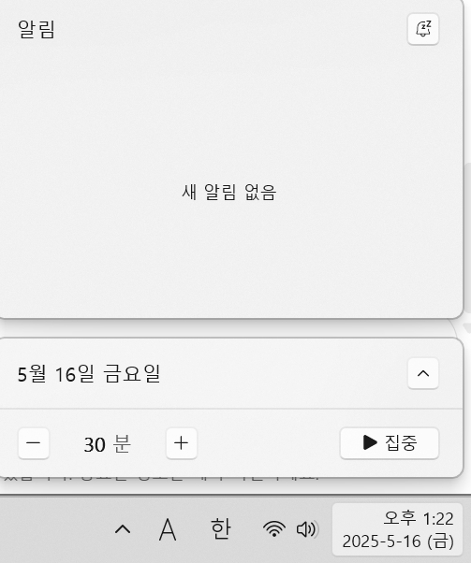The height and width of the screenshot is (563, 471).
Task: Toggle do not disturb bell icon
Action: click(423, 29)
